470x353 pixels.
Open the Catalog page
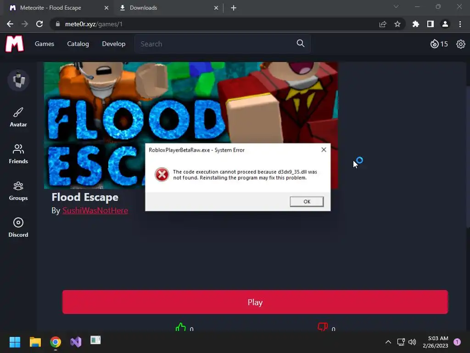pyautogui.click(x=78, y=44)
